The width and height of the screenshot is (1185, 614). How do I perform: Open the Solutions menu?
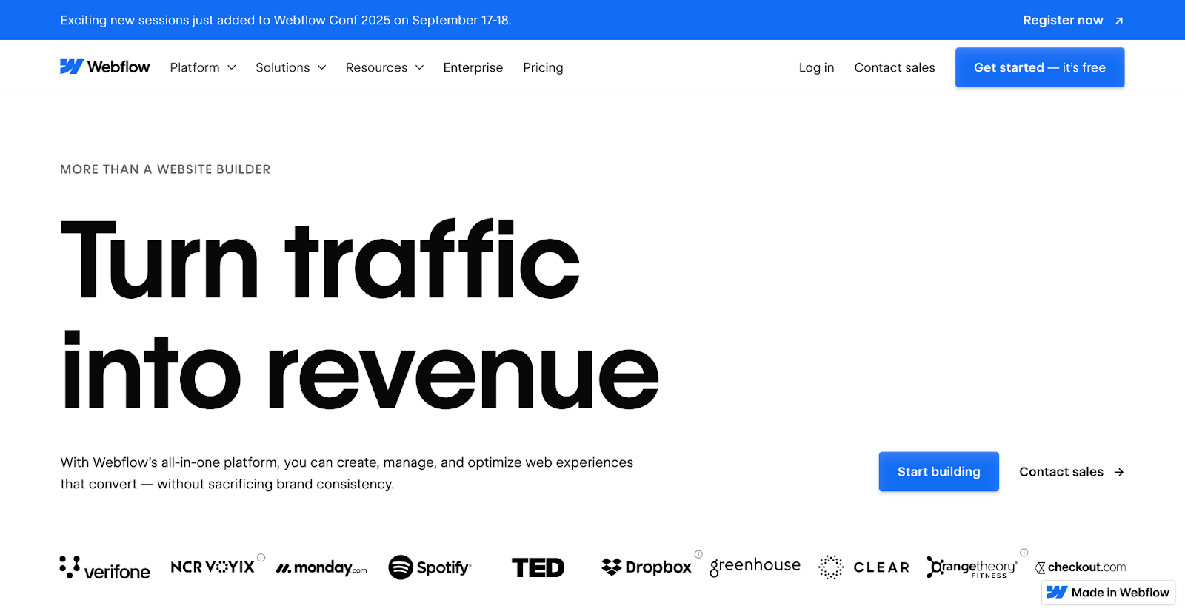coord(291,67)
